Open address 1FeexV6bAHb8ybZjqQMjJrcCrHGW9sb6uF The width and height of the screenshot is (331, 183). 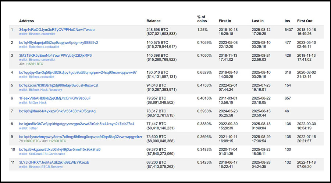pos(55,98)
